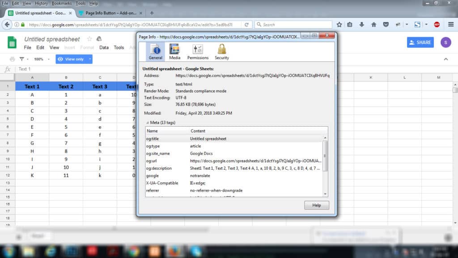Click the browser Back button
Screen dimensions: 458x258
[7, 25]
